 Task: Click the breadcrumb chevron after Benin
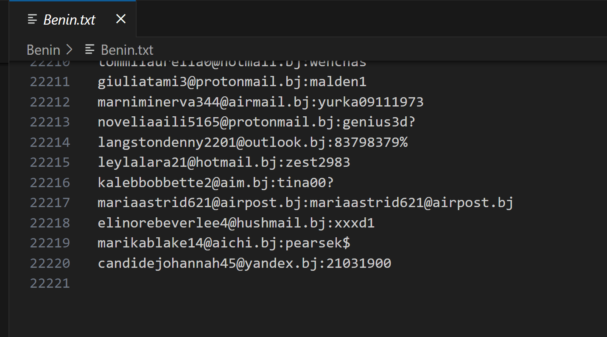click(69, 50)
